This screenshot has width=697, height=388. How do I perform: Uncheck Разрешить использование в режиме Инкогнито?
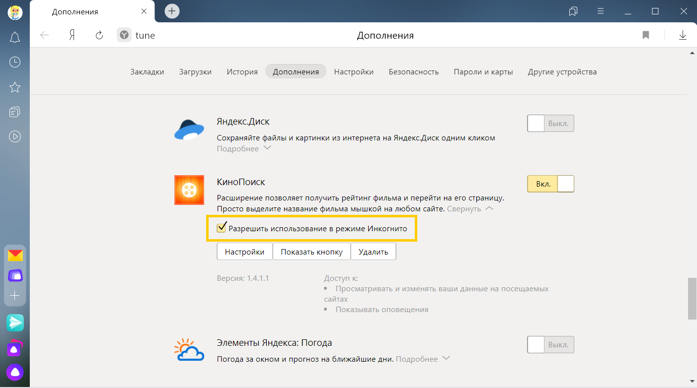(x=222, y=228)
